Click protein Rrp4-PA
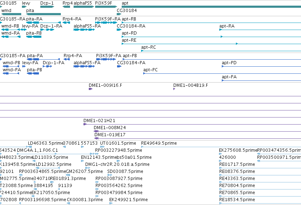 click(73, 56)
